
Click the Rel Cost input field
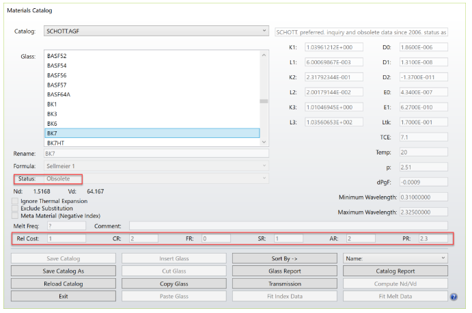[66, 239]
